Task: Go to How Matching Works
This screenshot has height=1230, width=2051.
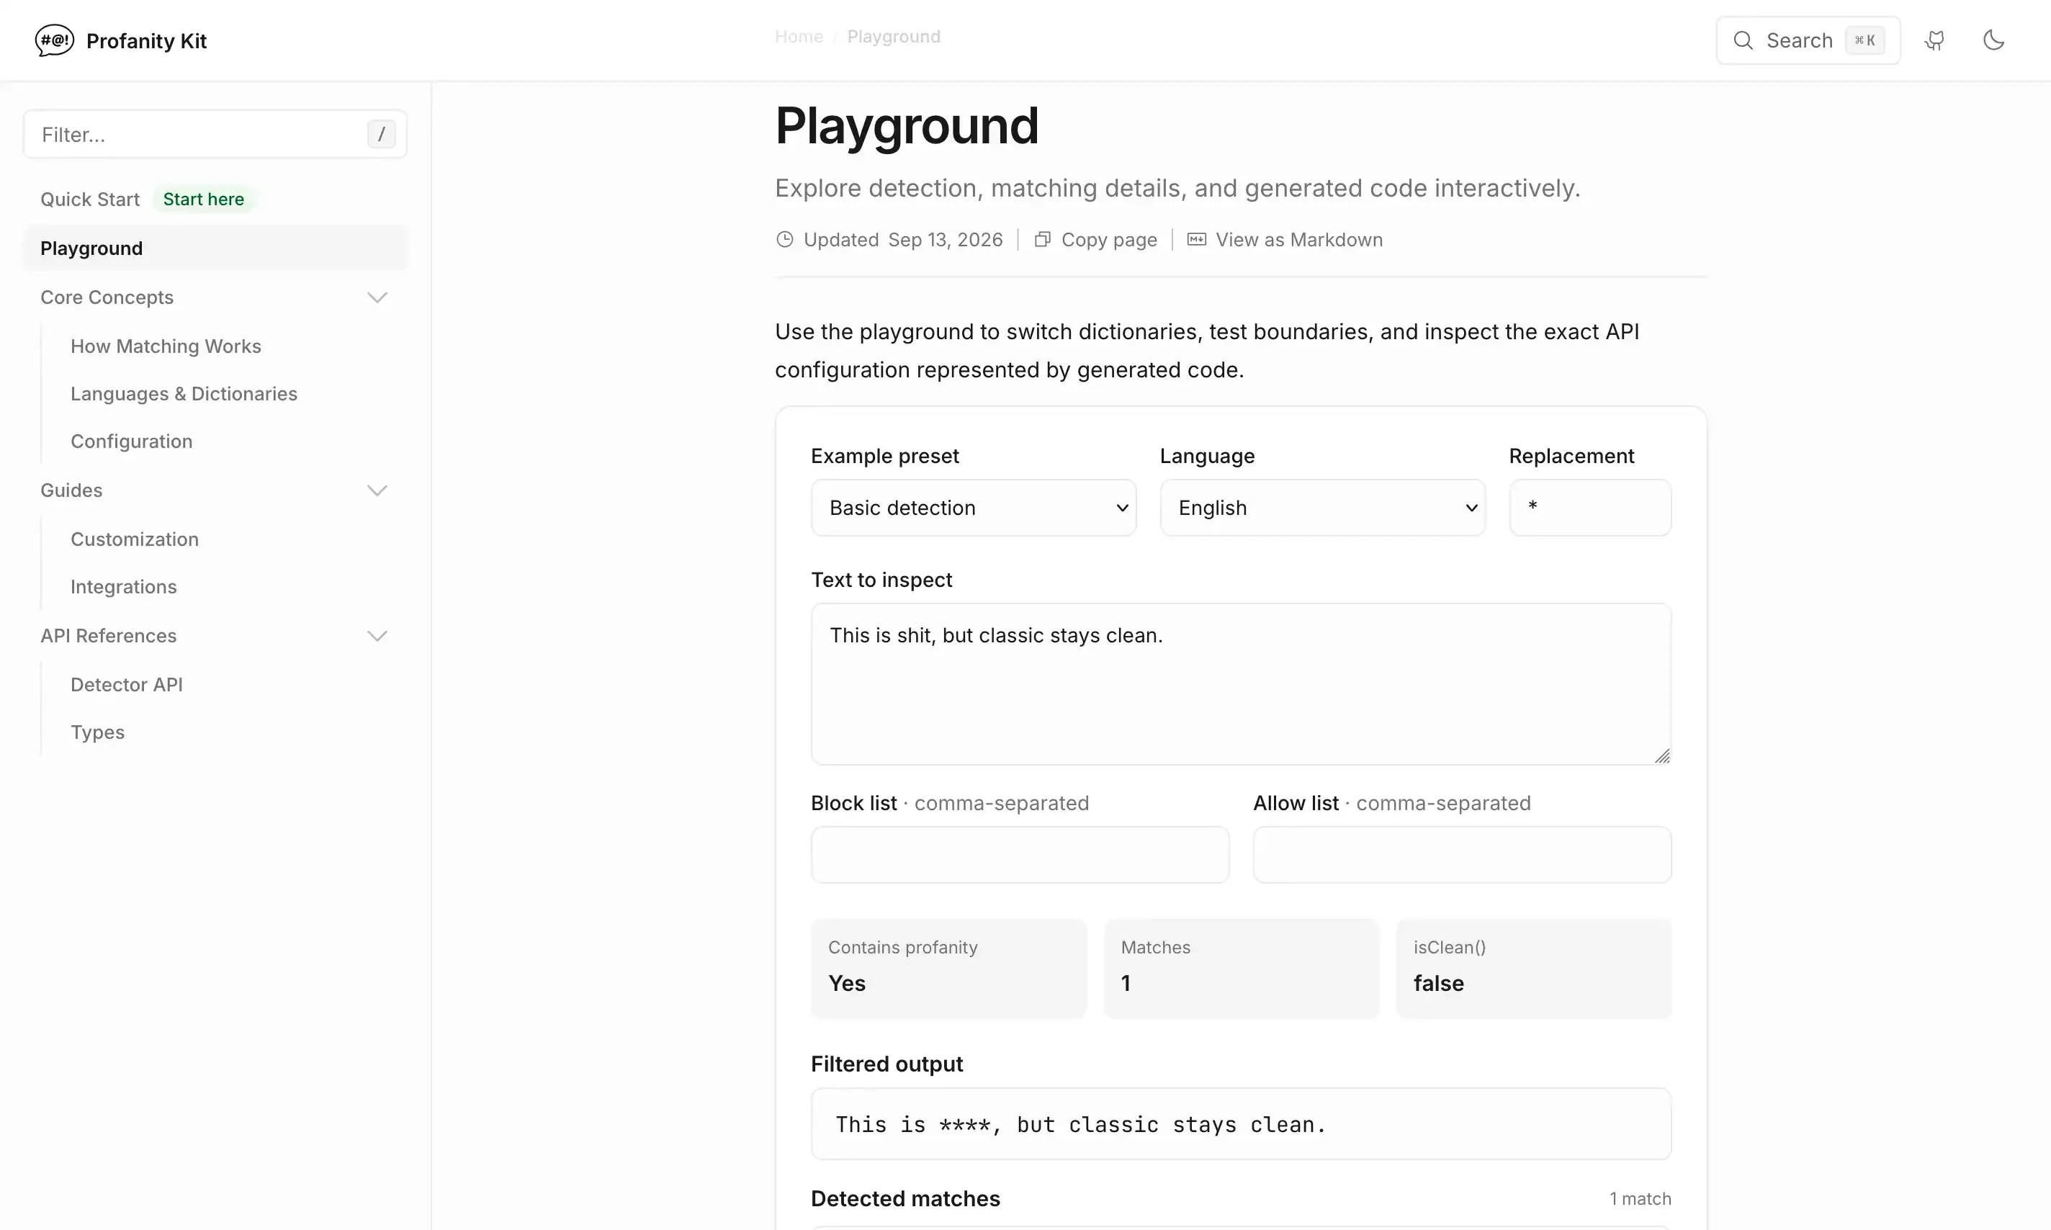Action: pos(166,346)
